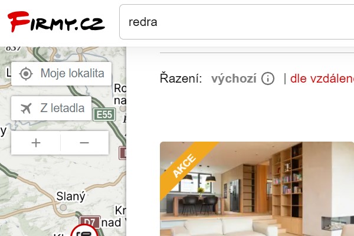Click the Firmy.cz logo
This screenshot has height=236, width=354.
point(56,22)
